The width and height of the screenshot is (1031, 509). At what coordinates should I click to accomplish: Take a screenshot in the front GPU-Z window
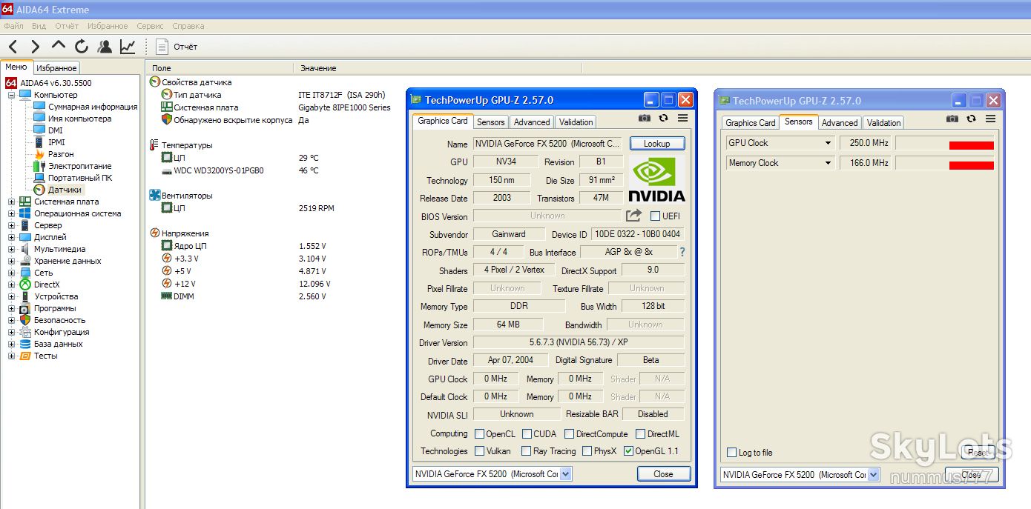[x=645, y=118]
